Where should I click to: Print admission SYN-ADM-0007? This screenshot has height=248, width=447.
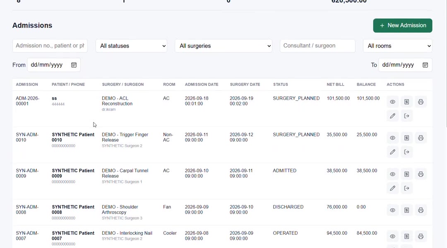pos(421,236)
